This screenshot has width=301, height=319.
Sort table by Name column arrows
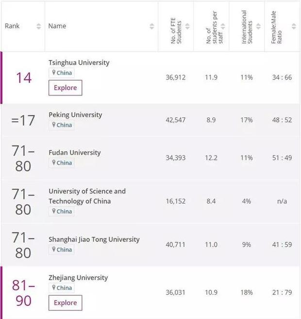pyautogui.click(x=152, y=26)
